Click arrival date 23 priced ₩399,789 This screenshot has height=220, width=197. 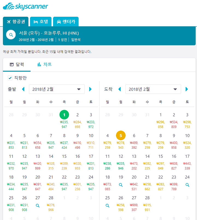tap(174, 183)
